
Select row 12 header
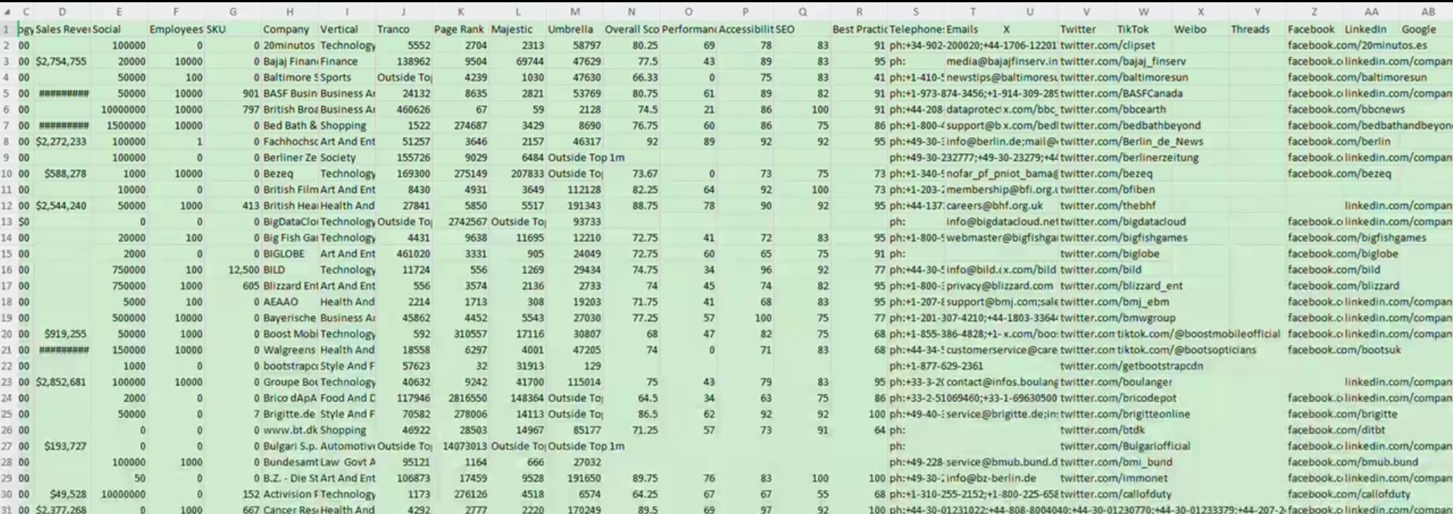[x=7, y=206]
